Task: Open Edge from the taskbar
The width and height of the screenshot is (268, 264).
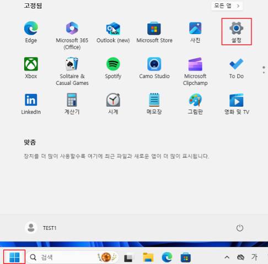Action: (167, 257)
